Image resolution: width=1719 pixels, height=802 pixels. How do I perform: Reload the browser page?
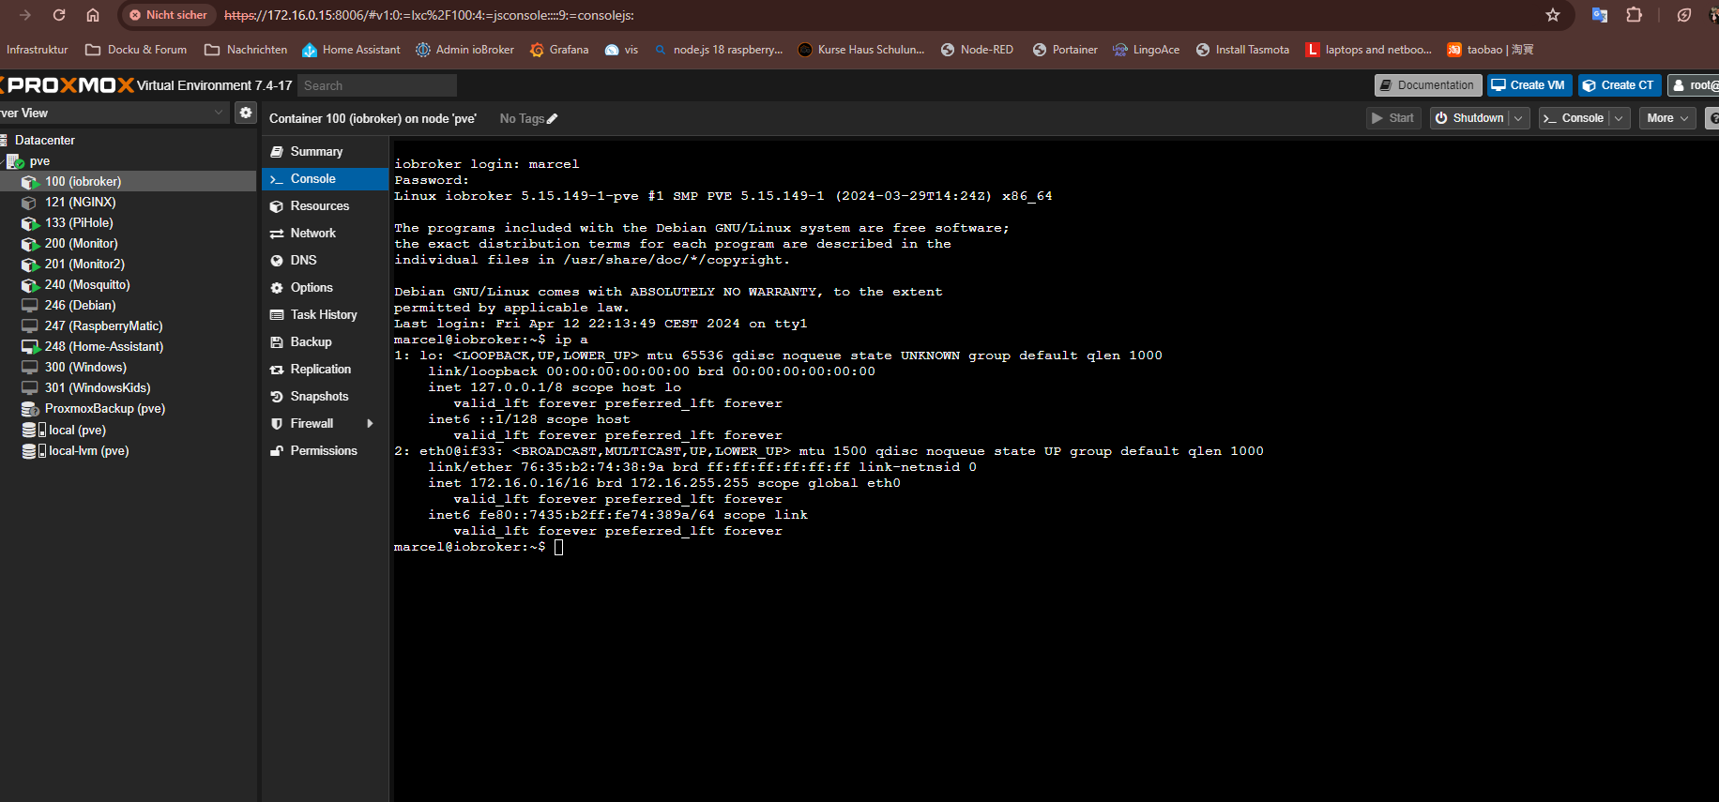point(59,15)
